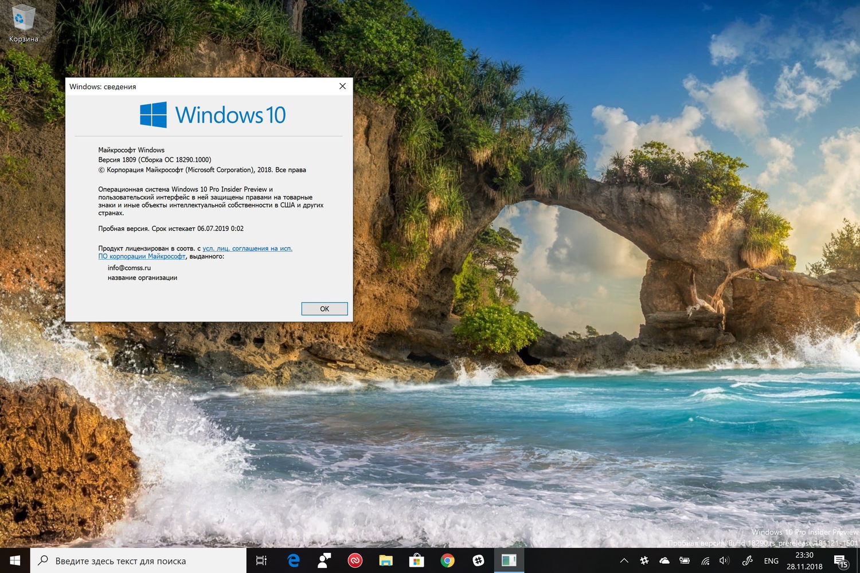This screenshot has height=573, width=860.
Task: Open Windows Ink Workspace
Action: tap(746, 562)
